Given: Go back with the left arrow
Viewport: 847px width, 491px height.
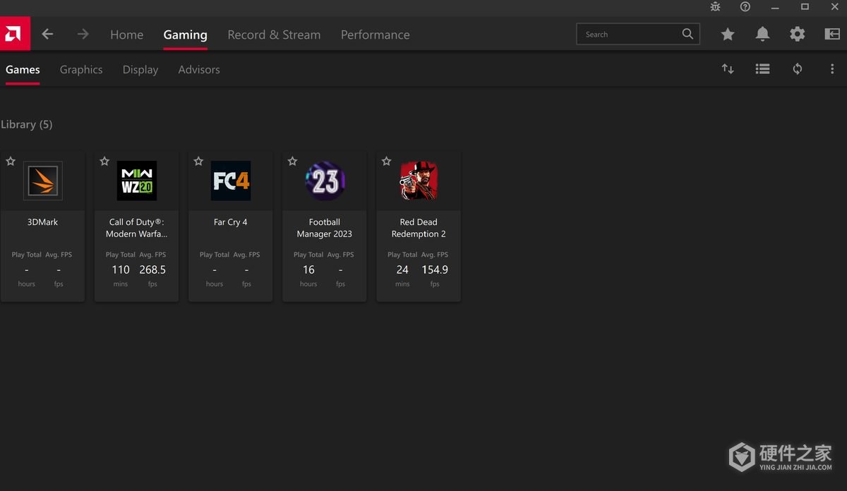Looking at the screenshot, I should pos(47,34).
